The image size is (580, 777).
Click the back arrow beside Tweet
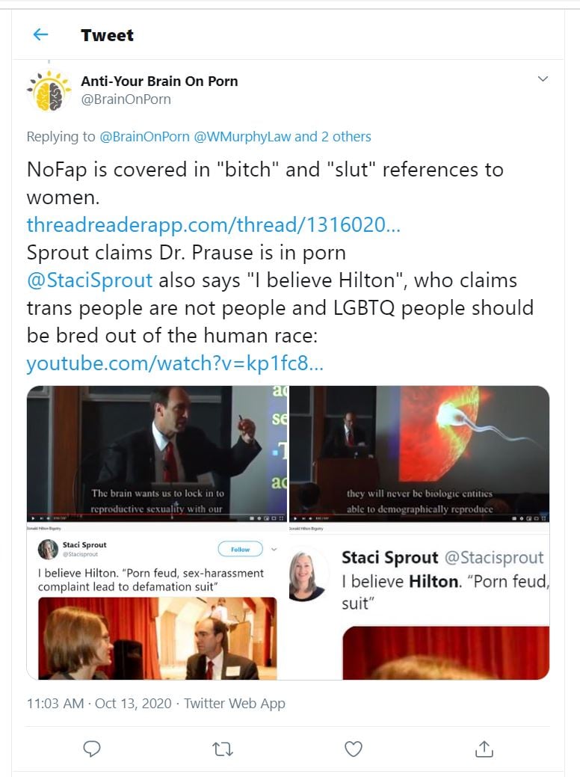[40, 34]
